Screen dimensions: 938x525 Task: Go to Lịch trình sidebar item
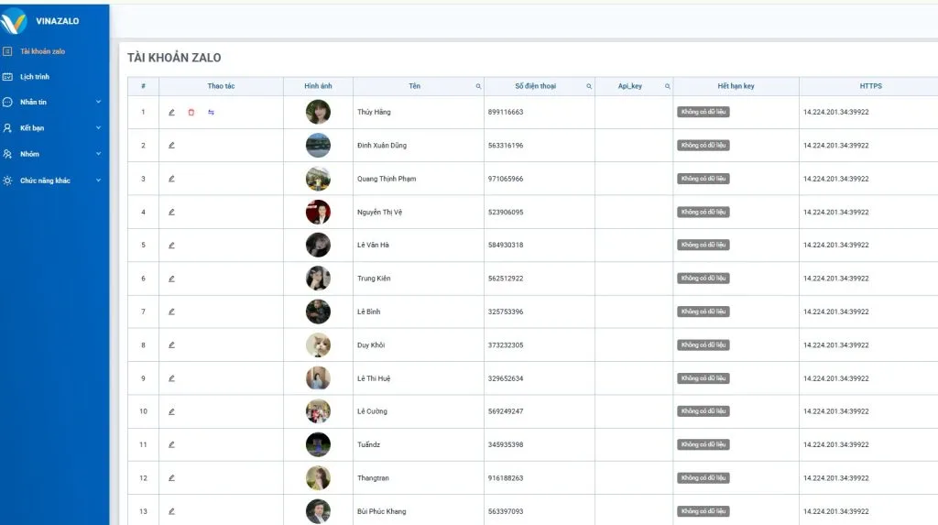click(x=35, y=77)
